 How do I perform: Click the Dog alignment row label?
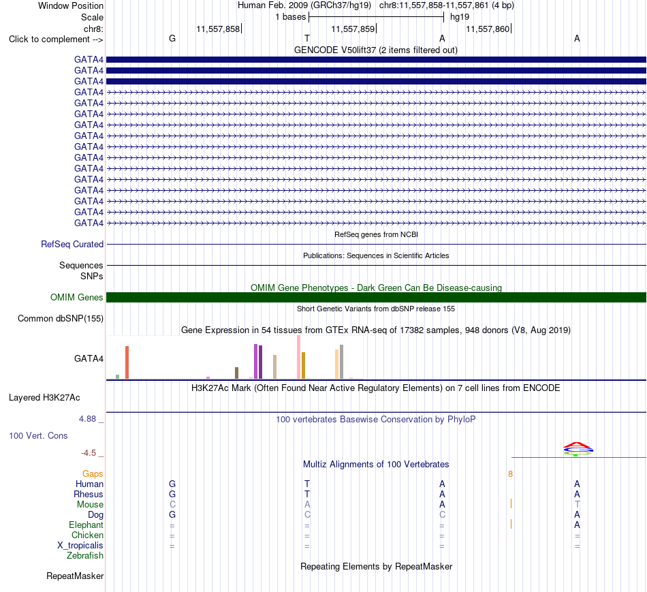[x=95, y=515]
